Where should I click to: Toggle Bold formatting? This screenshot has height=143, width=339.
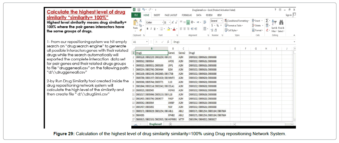click(x=148, y=29)
